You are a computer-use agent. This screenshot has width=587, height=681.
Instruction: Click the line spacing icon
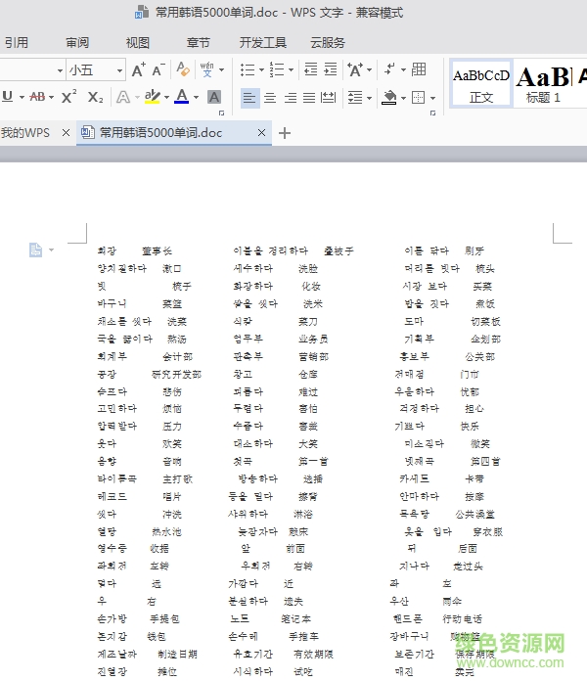point(355,97)
